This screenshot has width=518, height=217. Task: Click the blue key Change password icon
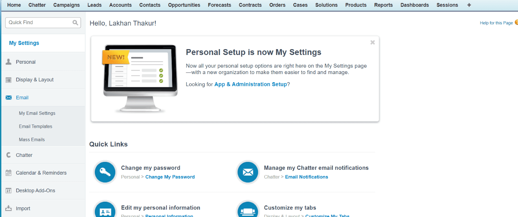pyautogui.click(x=105, y=172)
